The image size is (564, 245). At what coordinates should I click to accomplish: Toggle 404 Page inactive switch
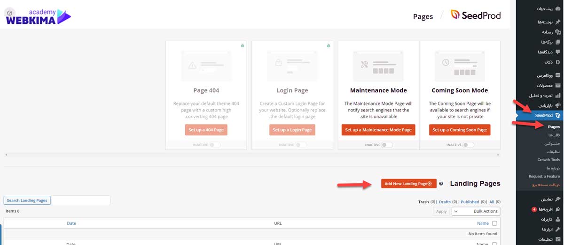click(214, 145)
